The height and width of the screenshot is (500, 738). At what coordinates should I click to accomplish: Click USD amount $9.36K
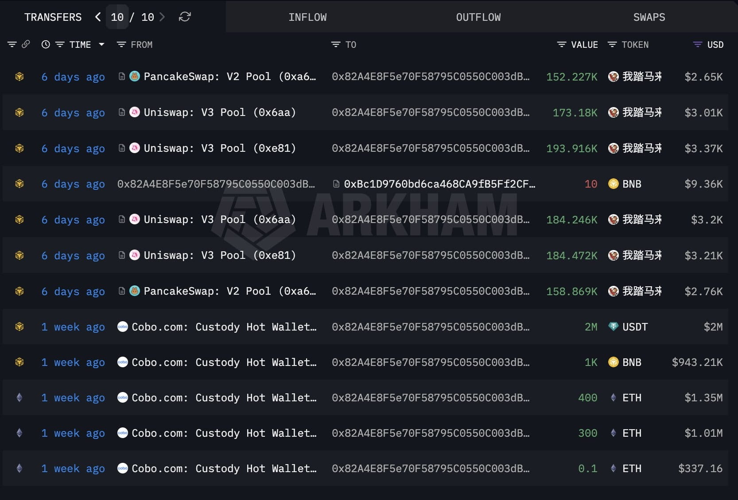click(x=703, y=184)
